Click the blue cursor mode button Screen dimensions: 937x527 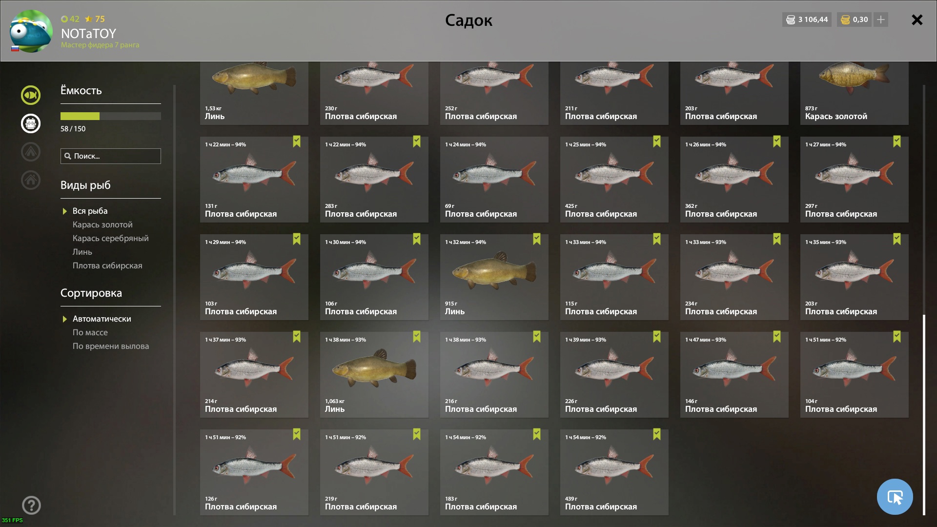[x=895, y=497]
